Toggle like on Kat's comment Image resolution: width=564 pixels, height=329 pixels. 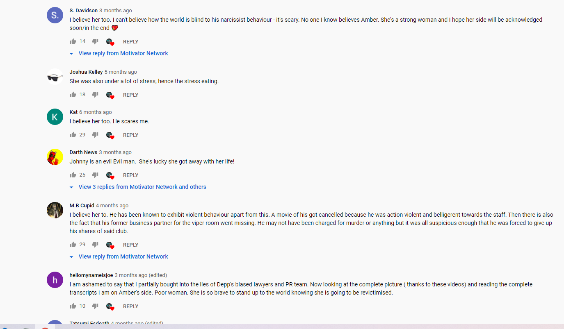pos(73,135)
